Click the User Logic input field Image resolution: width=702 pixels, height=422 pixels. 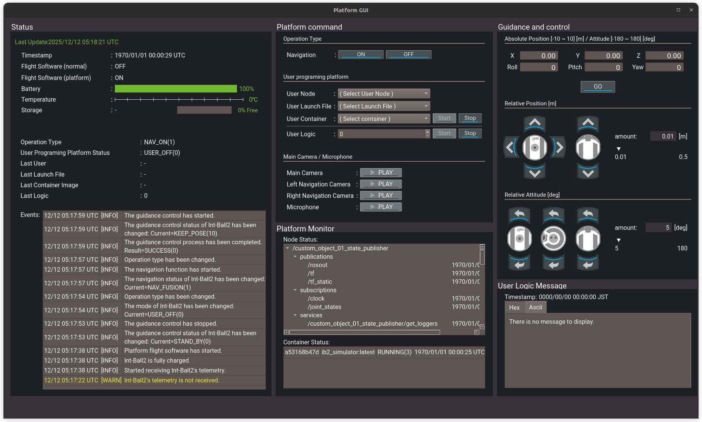click(380, 134)
